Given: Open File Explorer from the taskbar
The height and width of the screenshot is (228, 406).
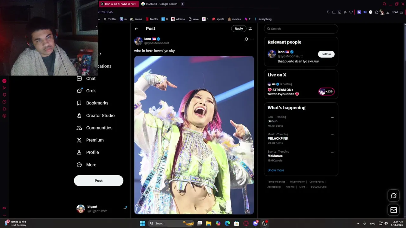Looking at the screenshot, I should pyautogui.click(x=209, y=224).
